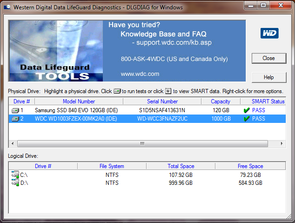
Task: Click the drive icon for Drive 2
Action: (15, 119)
